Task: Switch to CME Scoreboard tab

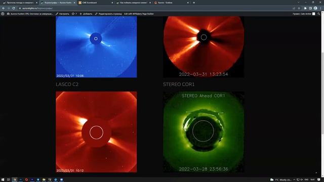Action: coord(96,3)
